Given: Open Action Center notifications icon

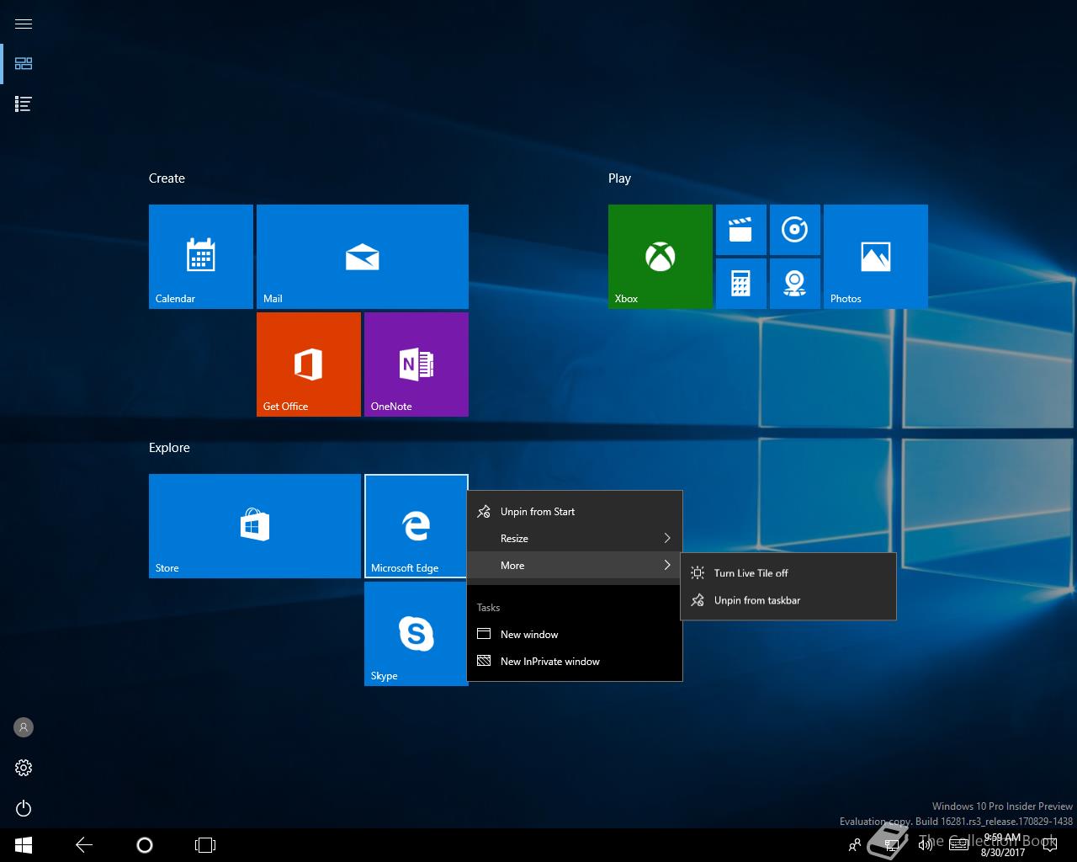Looking at the screenshot, I should (x=1048, y=844).
